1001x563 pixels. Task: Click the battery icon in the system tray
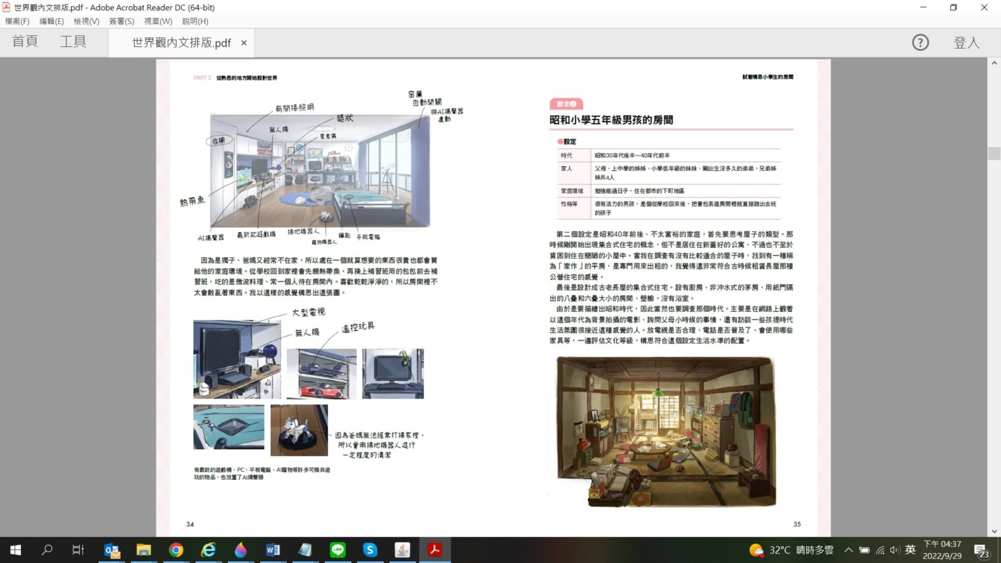(864, 550)
